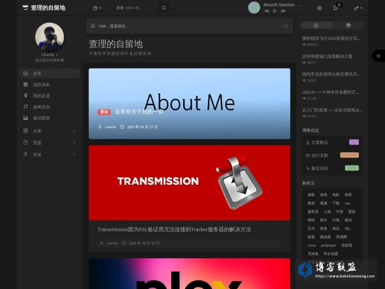Screen dimensions: 385x289
Task: Click the map pin icon beside 我的足迹
Action: click(x=26, y=96)
